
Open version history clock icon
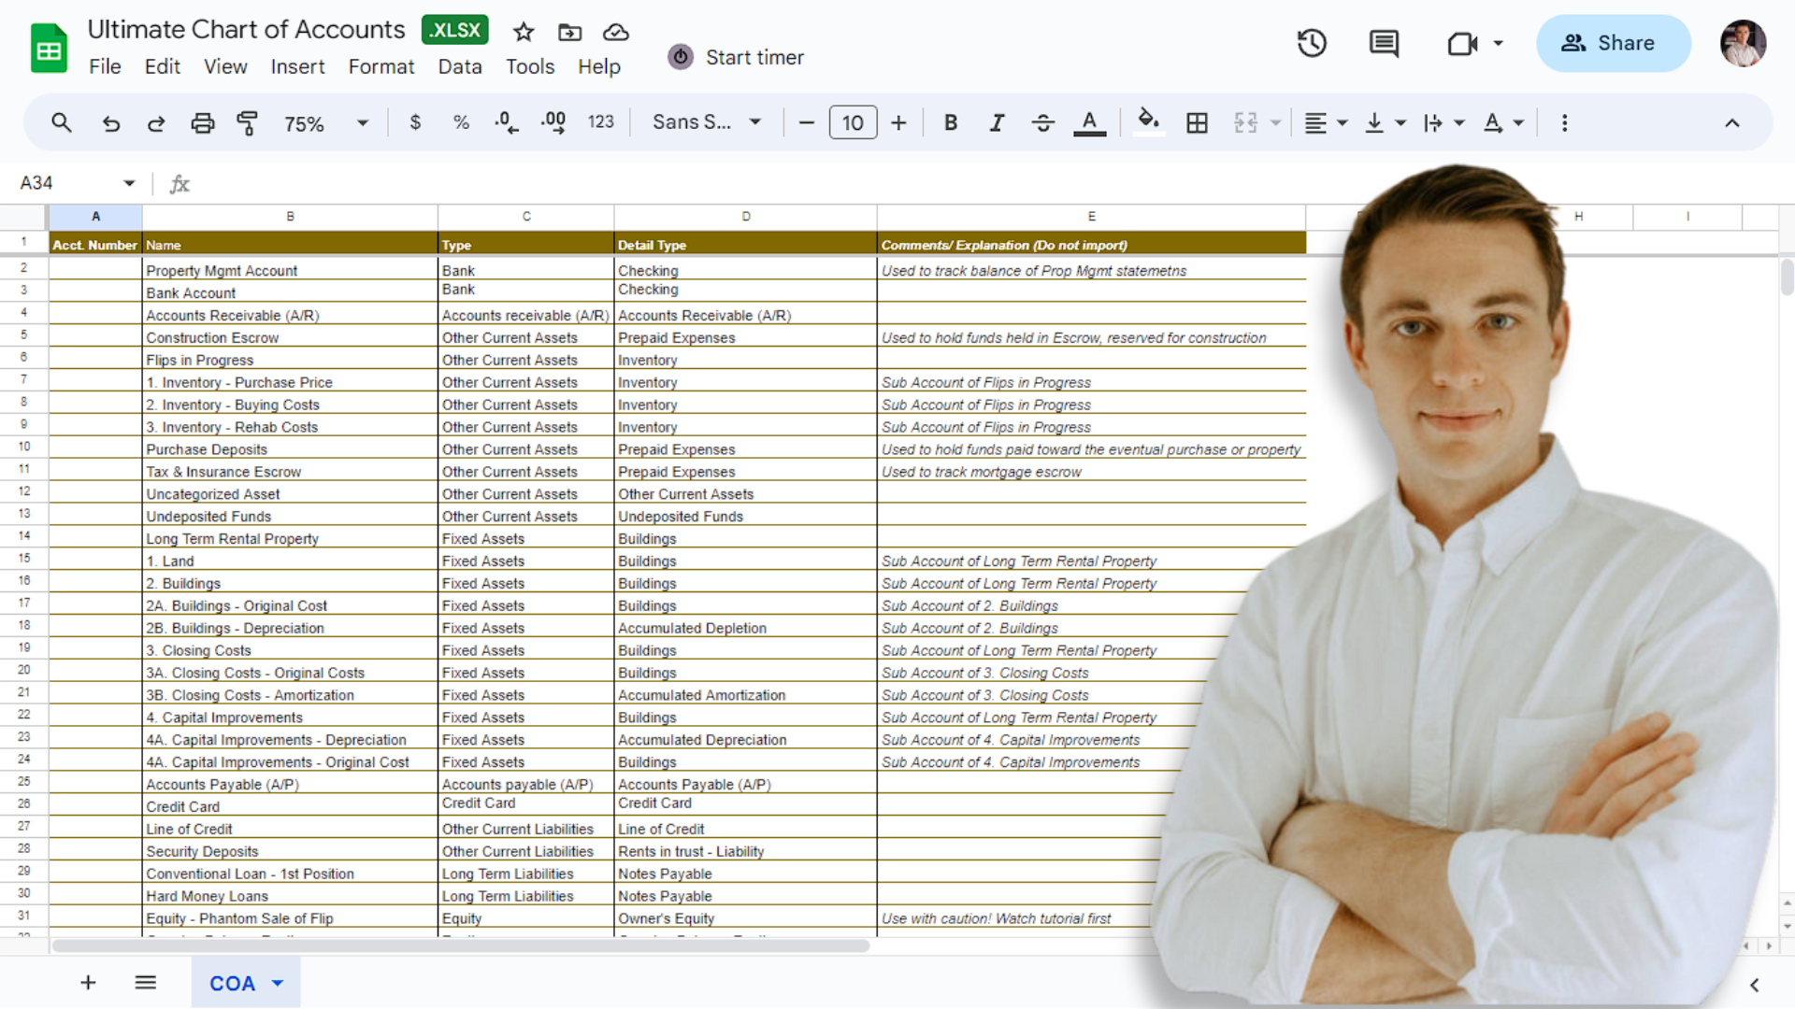1312,43
